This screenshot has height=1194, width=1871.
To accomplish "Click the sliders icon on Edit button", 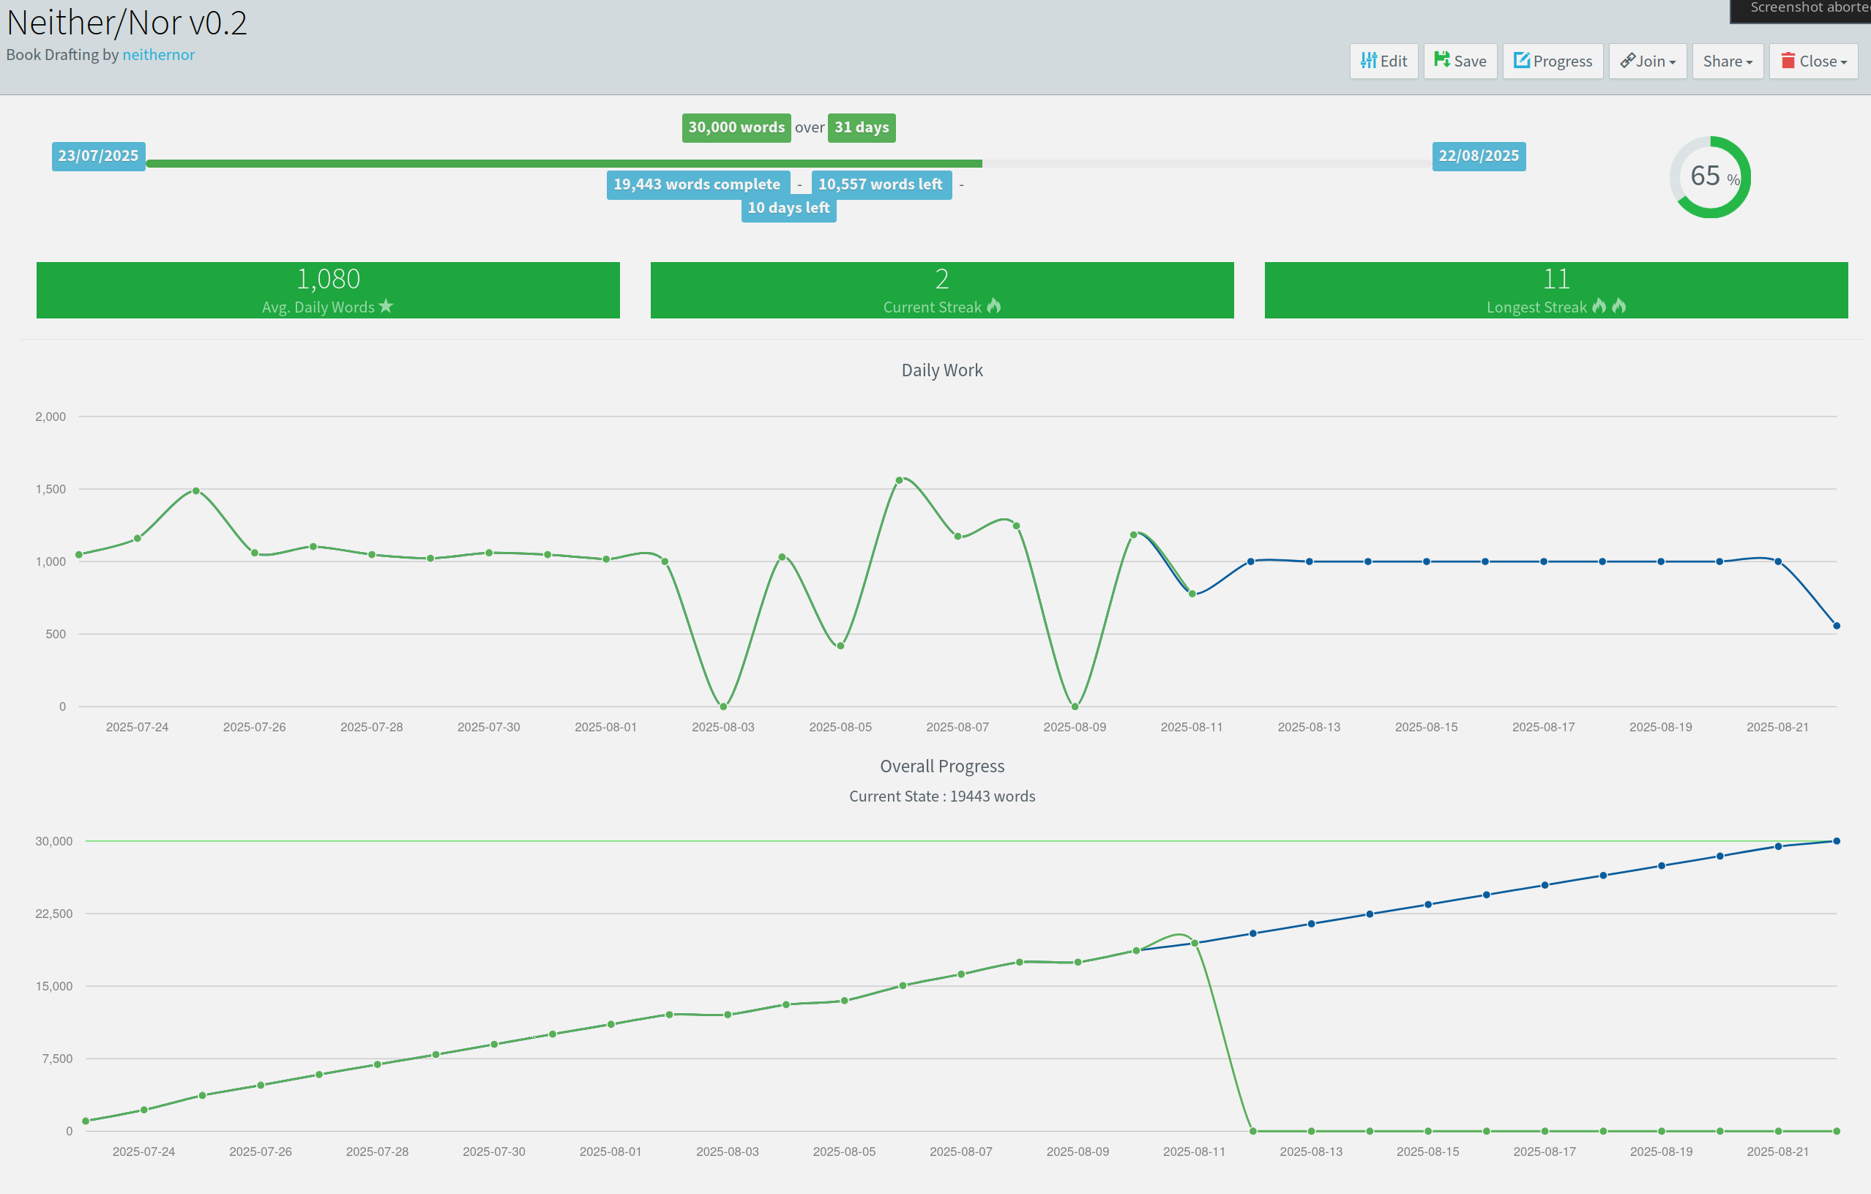I will coord(1368,61).
